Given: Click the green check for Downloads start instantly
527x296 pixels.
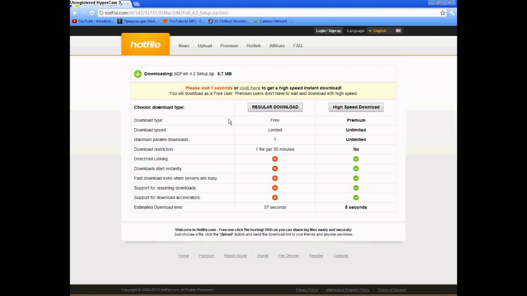Looking at the screenshot, I should tap(356, 169).
